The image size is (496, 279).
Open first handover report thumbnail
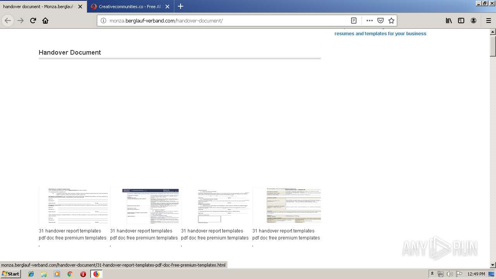74,206
